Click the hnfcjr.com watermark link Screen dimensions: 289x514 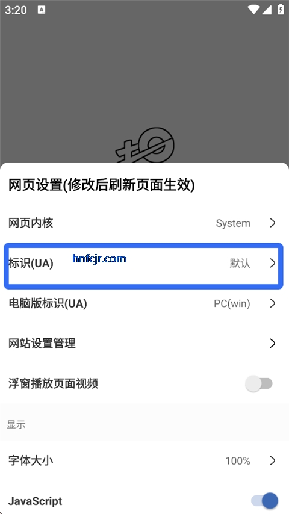pos(99,259)
